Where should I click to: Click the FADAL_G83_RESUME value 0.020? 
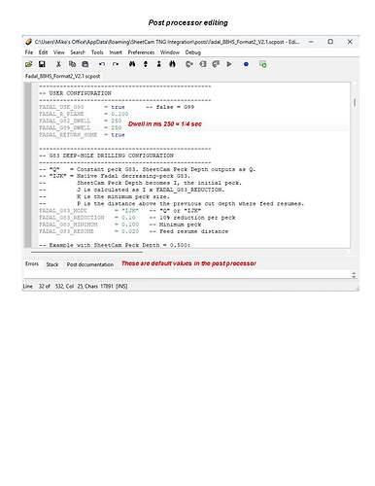point(130,231)
